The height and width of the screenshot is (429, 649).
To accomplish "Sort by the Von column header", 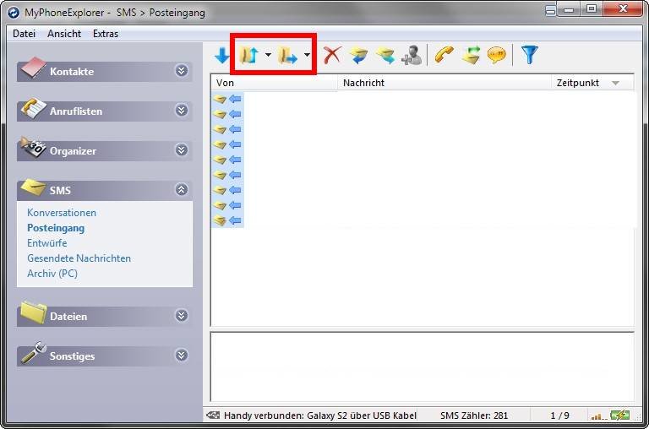I will coord(275,83).
